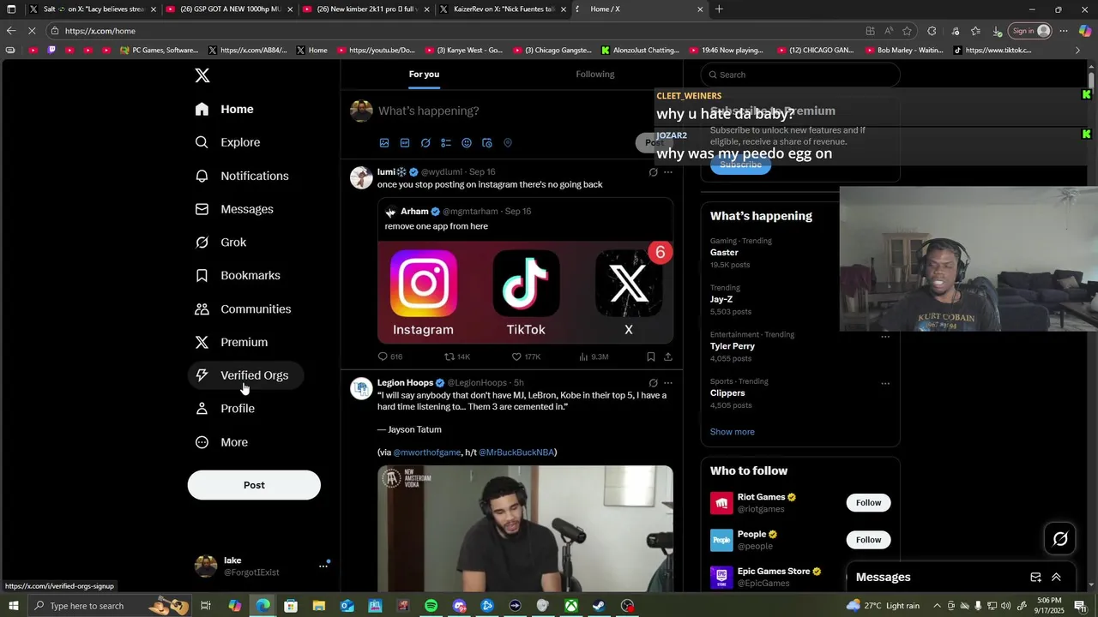This screenshot has height=617, width=1098.
Task: Add media image to the post
Action: [x=384, y=143]
